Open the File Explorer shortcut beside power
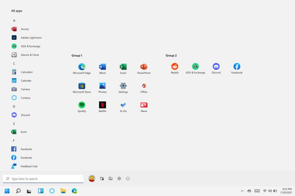 [111, 179]
